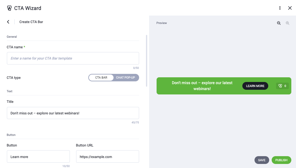Switch CTA type to CHAT POP-UP
This screenshot has width=296, height=168.
click(x=125, y=78)
